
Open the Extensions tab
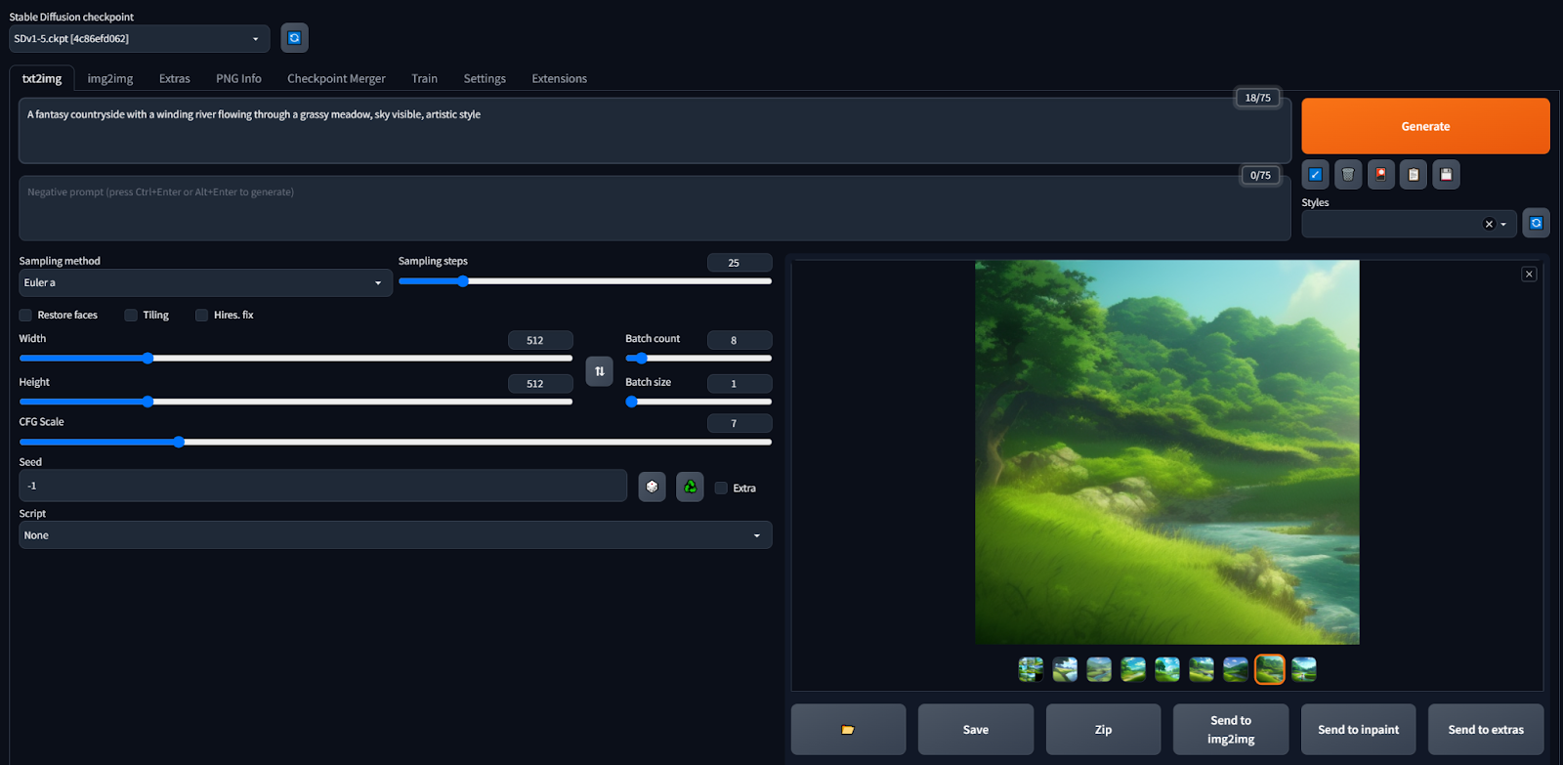pyautogui.click(x=559, y=79)
